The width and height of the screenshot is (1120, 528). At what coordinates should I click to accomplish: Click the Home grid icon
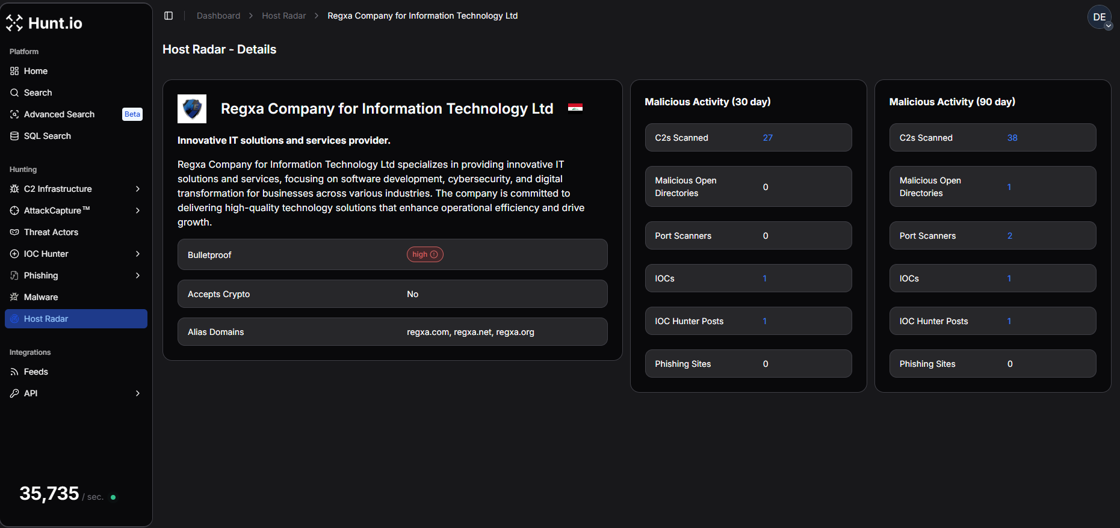(x=14, y=71)
